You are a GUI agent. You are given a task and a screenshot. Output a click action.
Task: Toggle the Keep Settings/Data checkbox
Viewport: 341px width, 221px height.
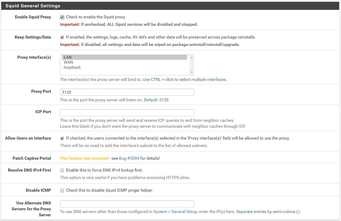62,37
